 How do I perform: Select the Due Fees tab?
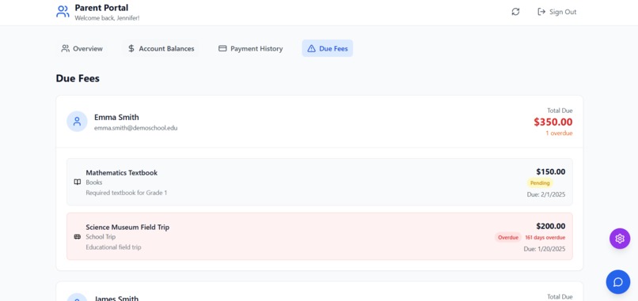[x=328, y=48]
